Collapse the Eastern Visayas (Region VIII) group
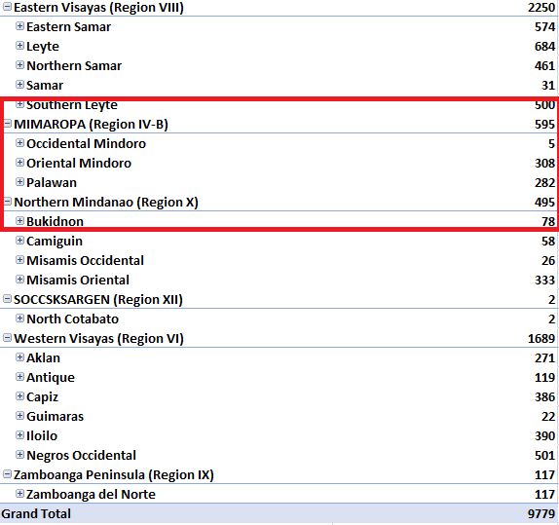Viewport: 559px width, 525px height. [x=7, y=7]
